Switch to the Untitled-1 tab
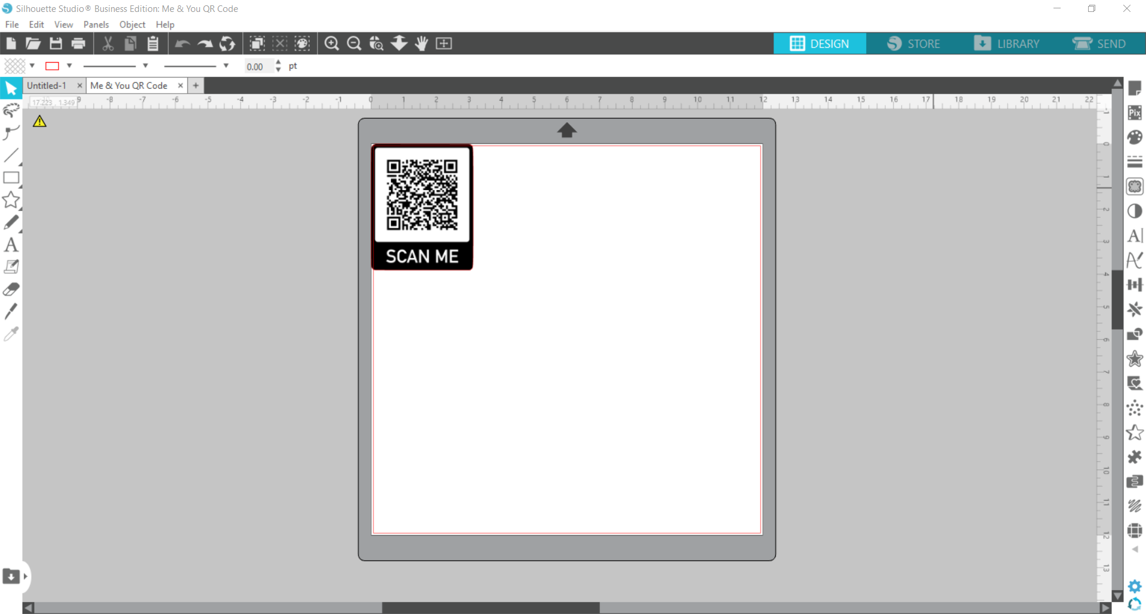This screenshot has height=614, width=1146. [48, 85]
